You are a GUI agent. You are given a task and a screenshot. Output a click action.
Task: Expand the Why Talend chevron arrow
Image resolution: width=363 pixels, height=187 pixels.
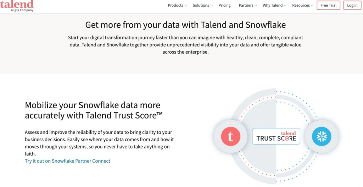point(285,6)
